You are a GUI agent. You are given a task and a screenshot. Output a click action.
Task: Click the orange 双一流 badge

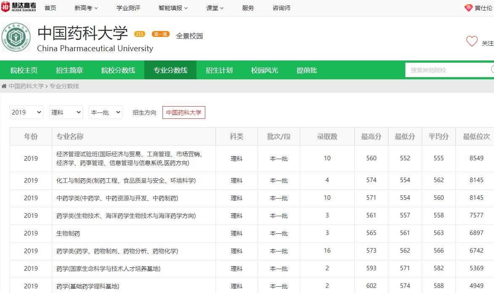coord(161,34)
